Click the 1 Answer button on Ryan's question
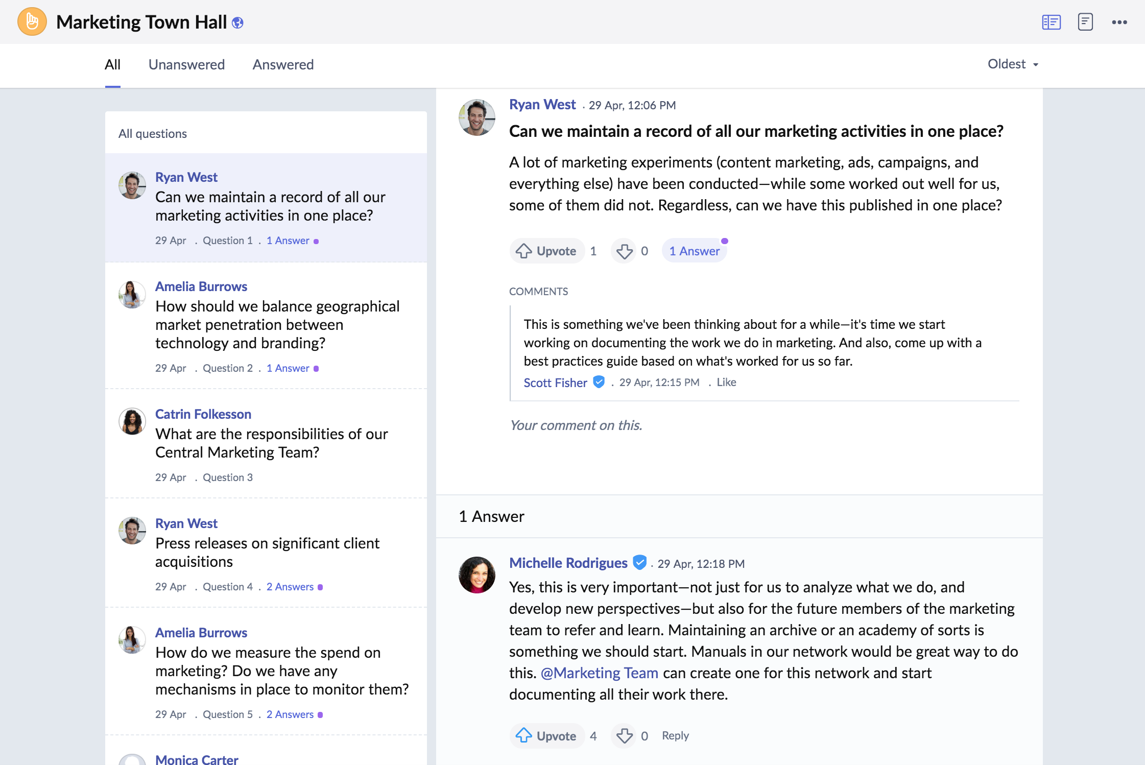Viewport: 1145px width, 765px height. pos(694,251)
